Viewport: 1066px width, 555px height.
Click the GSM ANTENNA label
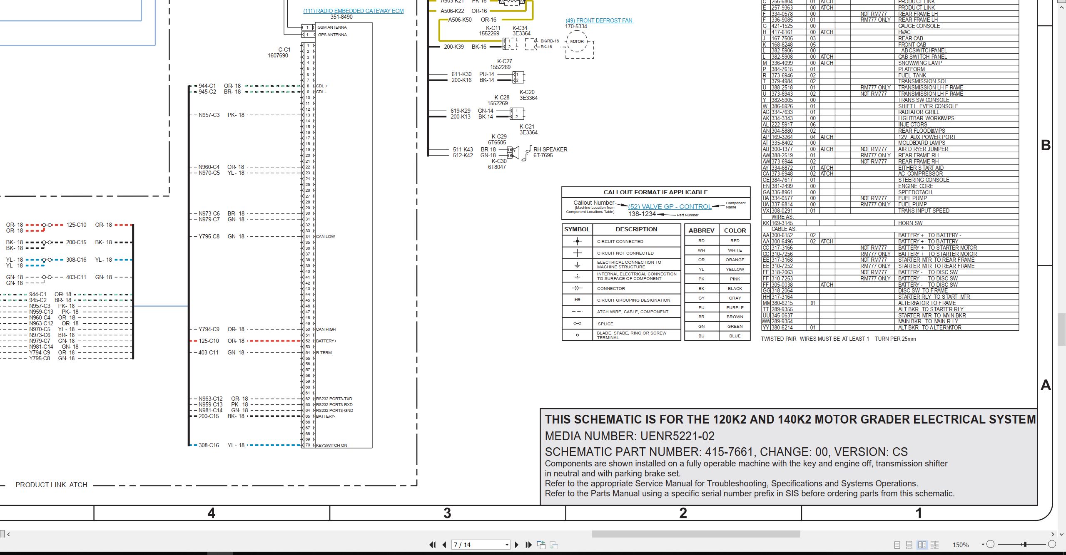click(x=332, y=27)
